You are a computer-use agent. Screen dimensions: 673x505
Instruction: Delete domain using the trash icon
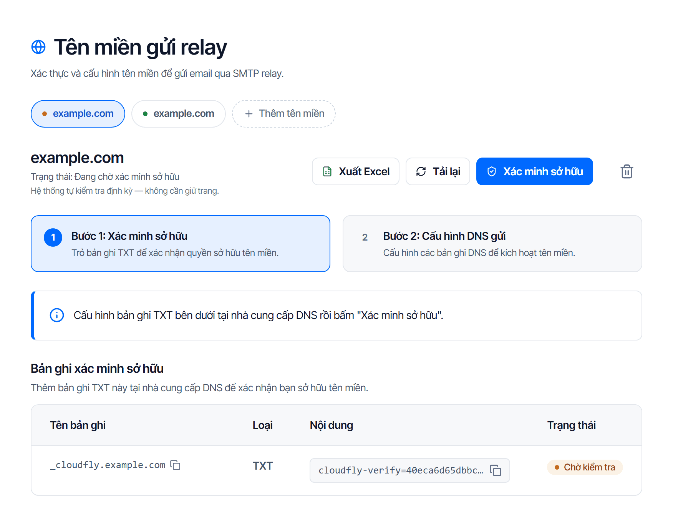[x=627, y=171]
